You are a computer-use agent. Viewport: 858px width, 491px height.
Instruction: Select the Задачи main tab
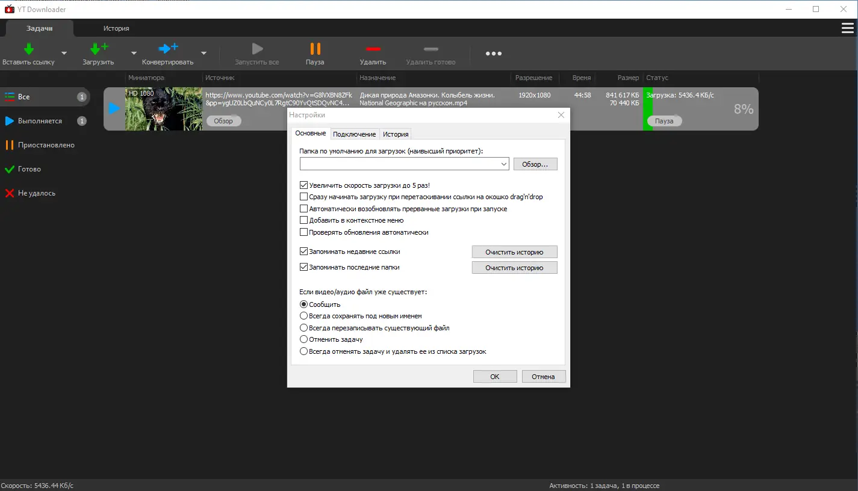[40, 28]
